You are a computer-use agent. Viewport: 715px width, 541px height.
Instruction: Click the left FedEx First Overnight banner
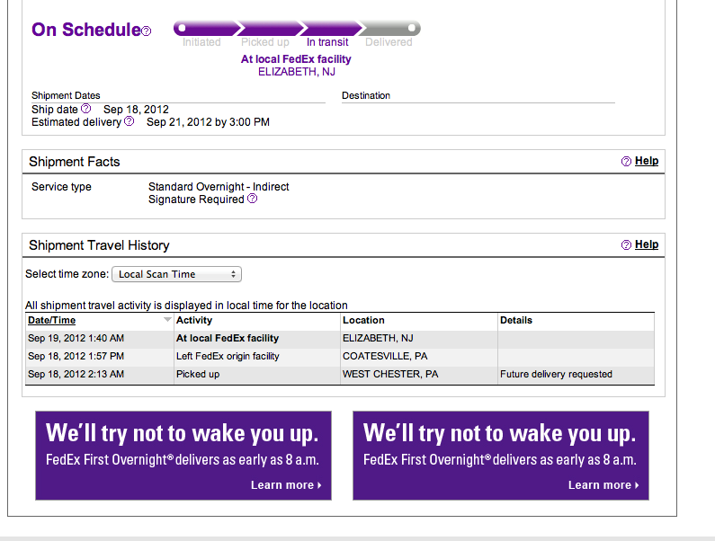pos(183,456)
